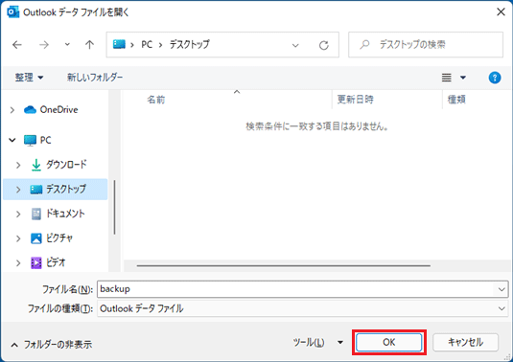Select デスクトップ in the address breadcrumb
The width and height of the screenshot is (513, 362).
pyautogui.click(x=190, y=44)
